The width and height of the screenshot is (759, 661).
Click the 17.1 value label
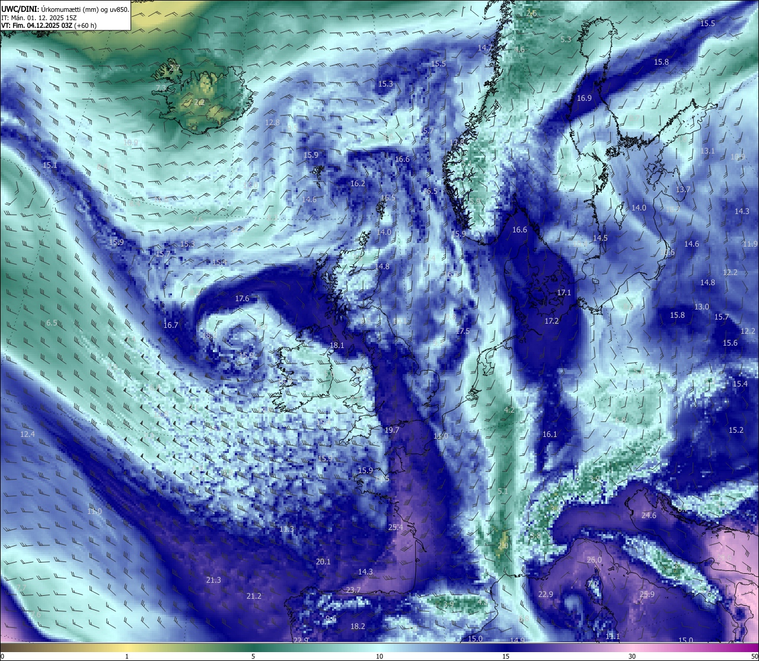coord(564,292)
